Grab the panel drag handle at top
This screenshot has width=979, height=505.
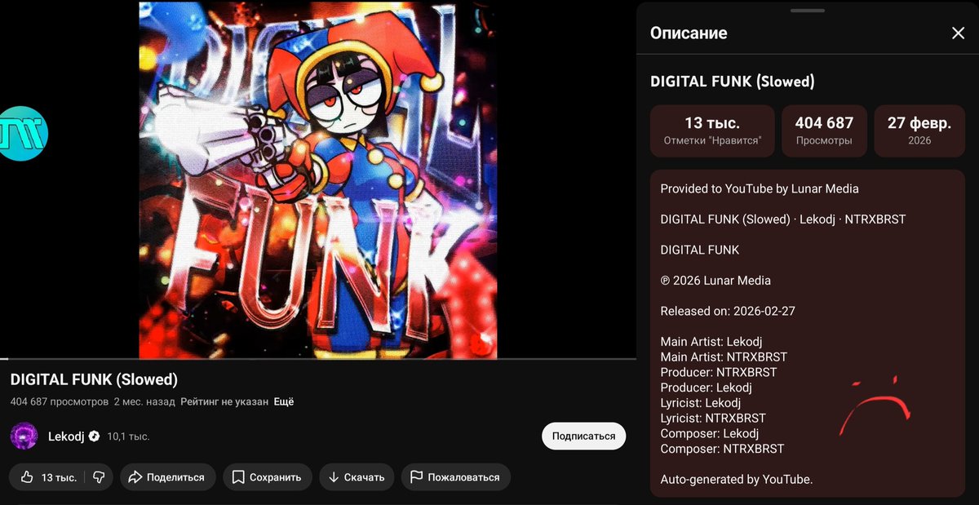coord(808,11)
